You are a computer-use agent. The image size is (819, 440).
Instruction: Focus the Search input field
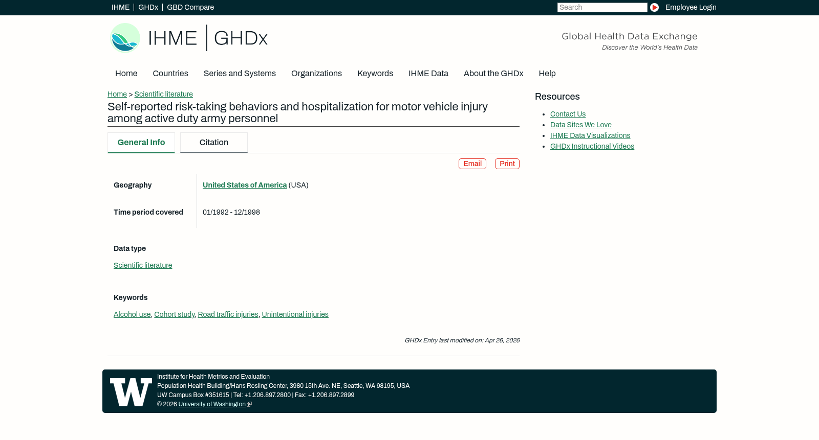(x=602, y=8)
